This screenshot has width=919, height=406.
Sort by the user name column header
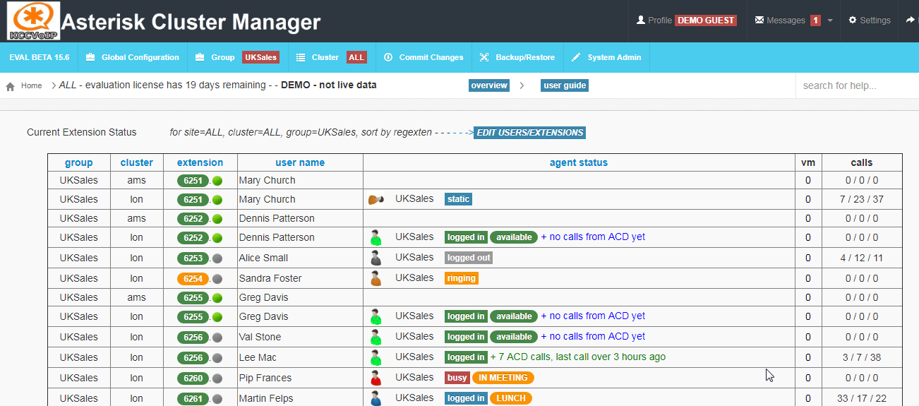coord(300,162)
